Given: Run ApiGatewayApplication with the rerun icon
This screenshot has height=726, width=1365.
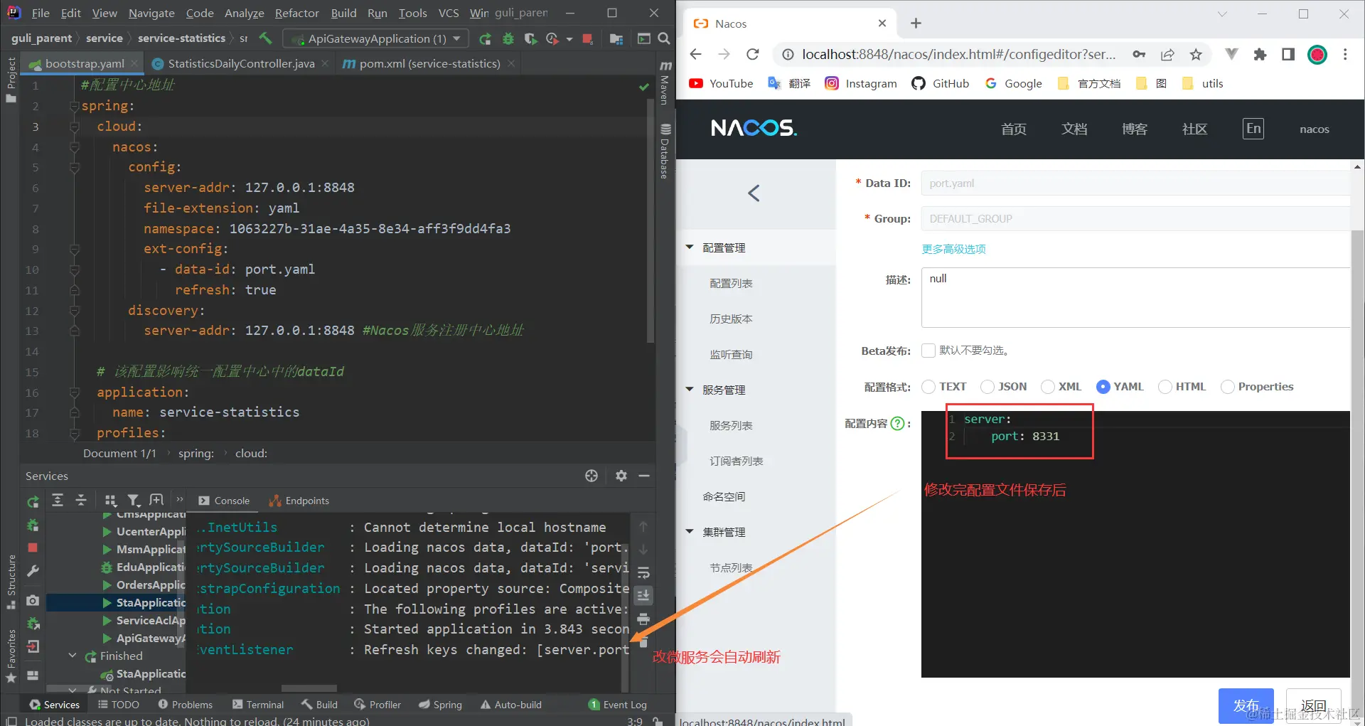Looking at the screenshot, I should (485, 39).
